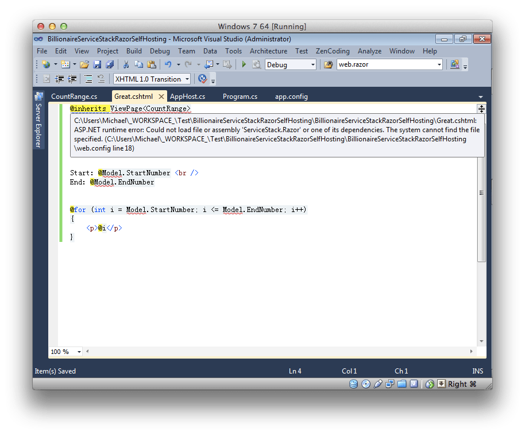The image size is (525, 435).
Task: Switch to the Program.cs tab
Action: coord(240,97)
